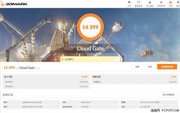Image resolution: width=180 pixels, height=113 pixels.
Task: Click the orange compare results online button
Action: (x=167, y=67)
